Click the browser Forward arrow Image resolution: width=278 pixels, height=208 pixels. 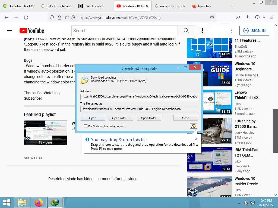coord(16,18)
